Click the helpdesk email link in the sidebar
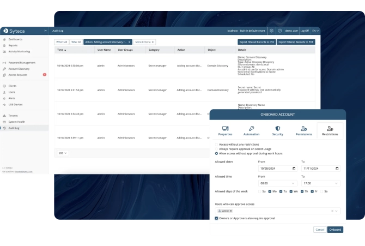This screenshot has width=365, height=246. coord(23,172)
